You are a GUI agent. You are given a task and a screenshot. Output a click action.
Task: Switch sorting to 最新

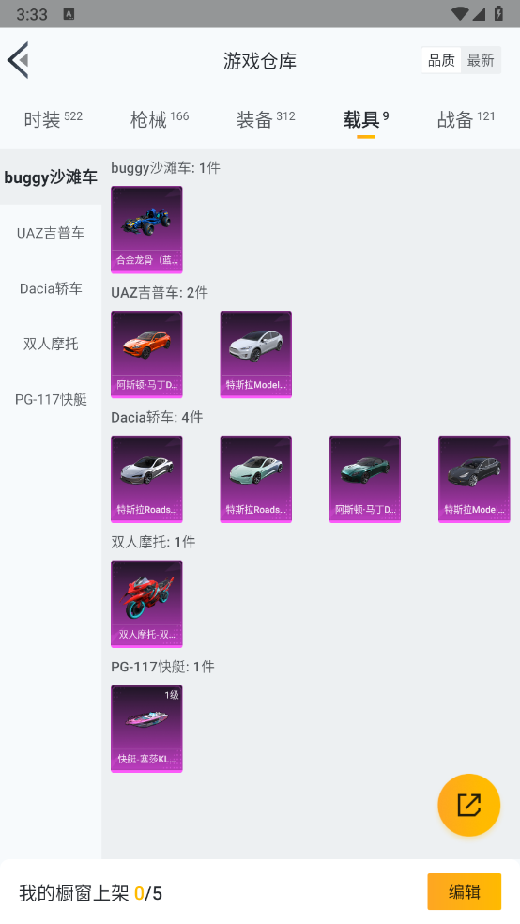click(481, 60)
